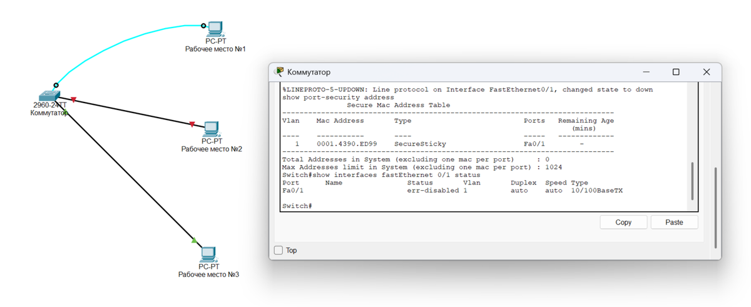Click the Рабочее место №3 label
The width and height of the screenshot is (751, 307).
tap(208, 274)
